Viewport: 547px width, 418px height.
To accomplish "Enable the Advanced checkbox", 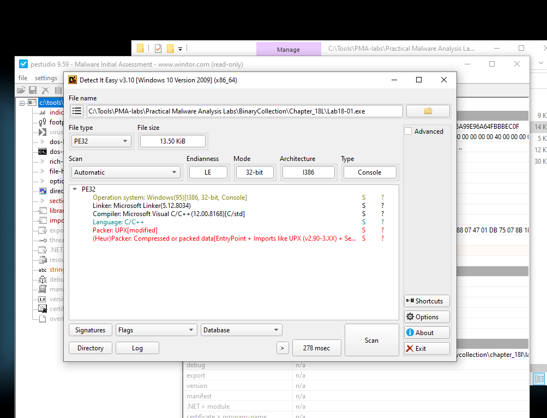I will (x=408, y=132).
